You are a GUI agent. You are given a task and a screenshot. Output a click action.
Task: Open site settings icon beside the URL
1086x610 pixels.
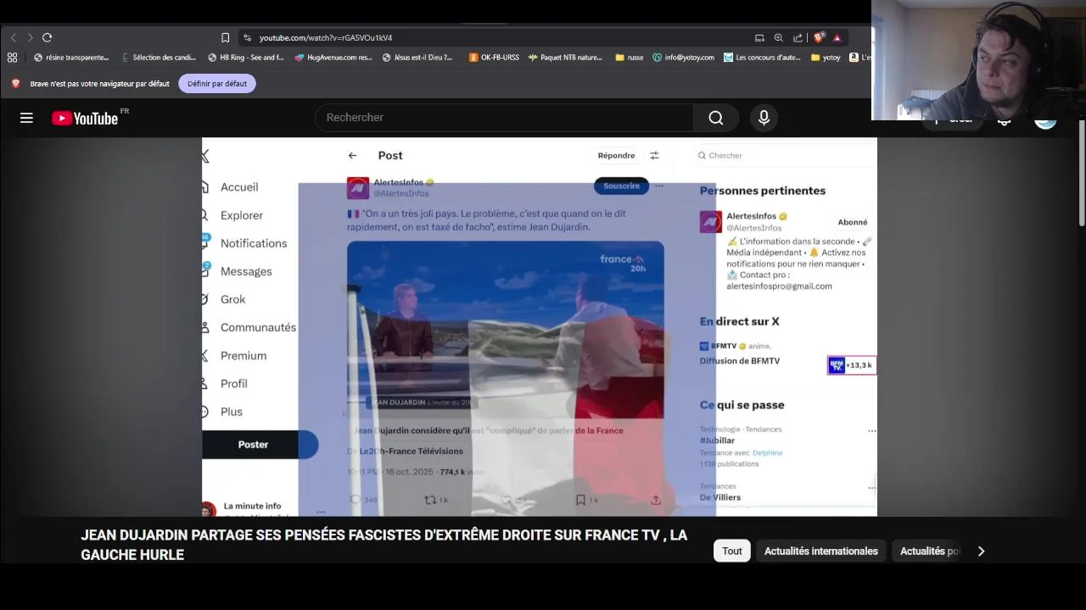pos(247,37)
